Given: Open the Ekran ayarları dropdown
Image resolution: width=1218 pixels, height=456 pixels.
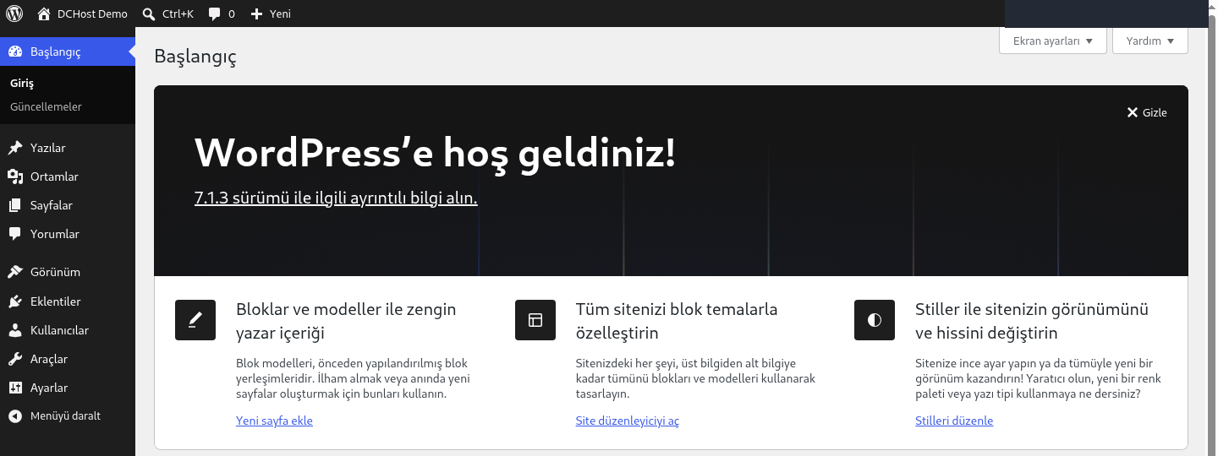Looking at the screenshot, I should (x=1053, y=41).
